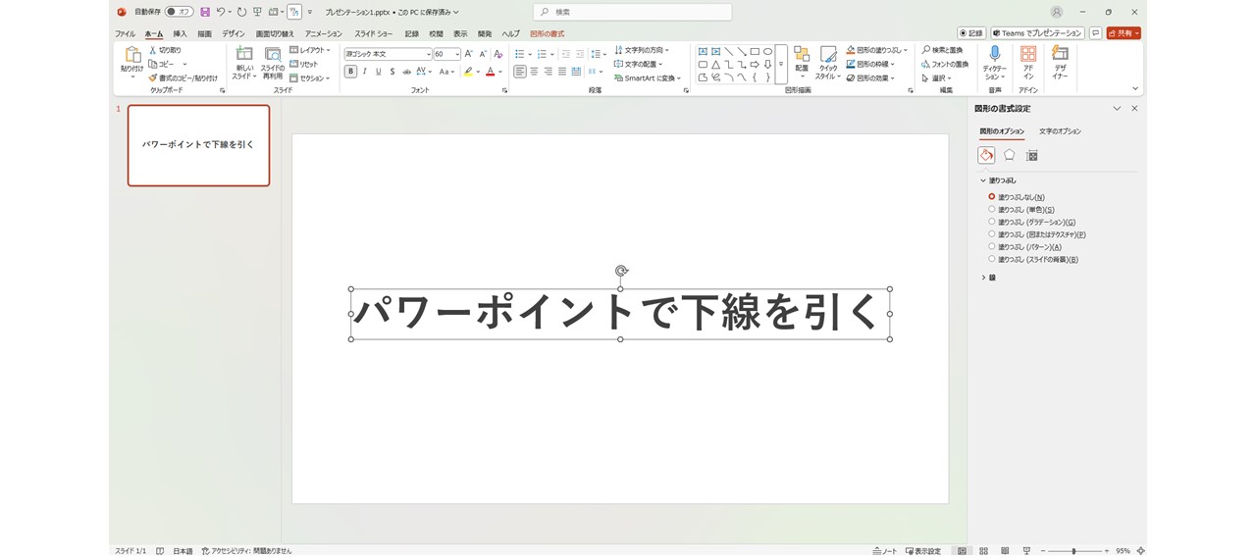The width and height of the screenshot is (1256, 560).
Task: Cut selection with 切り取り
Action: [164, 50]
